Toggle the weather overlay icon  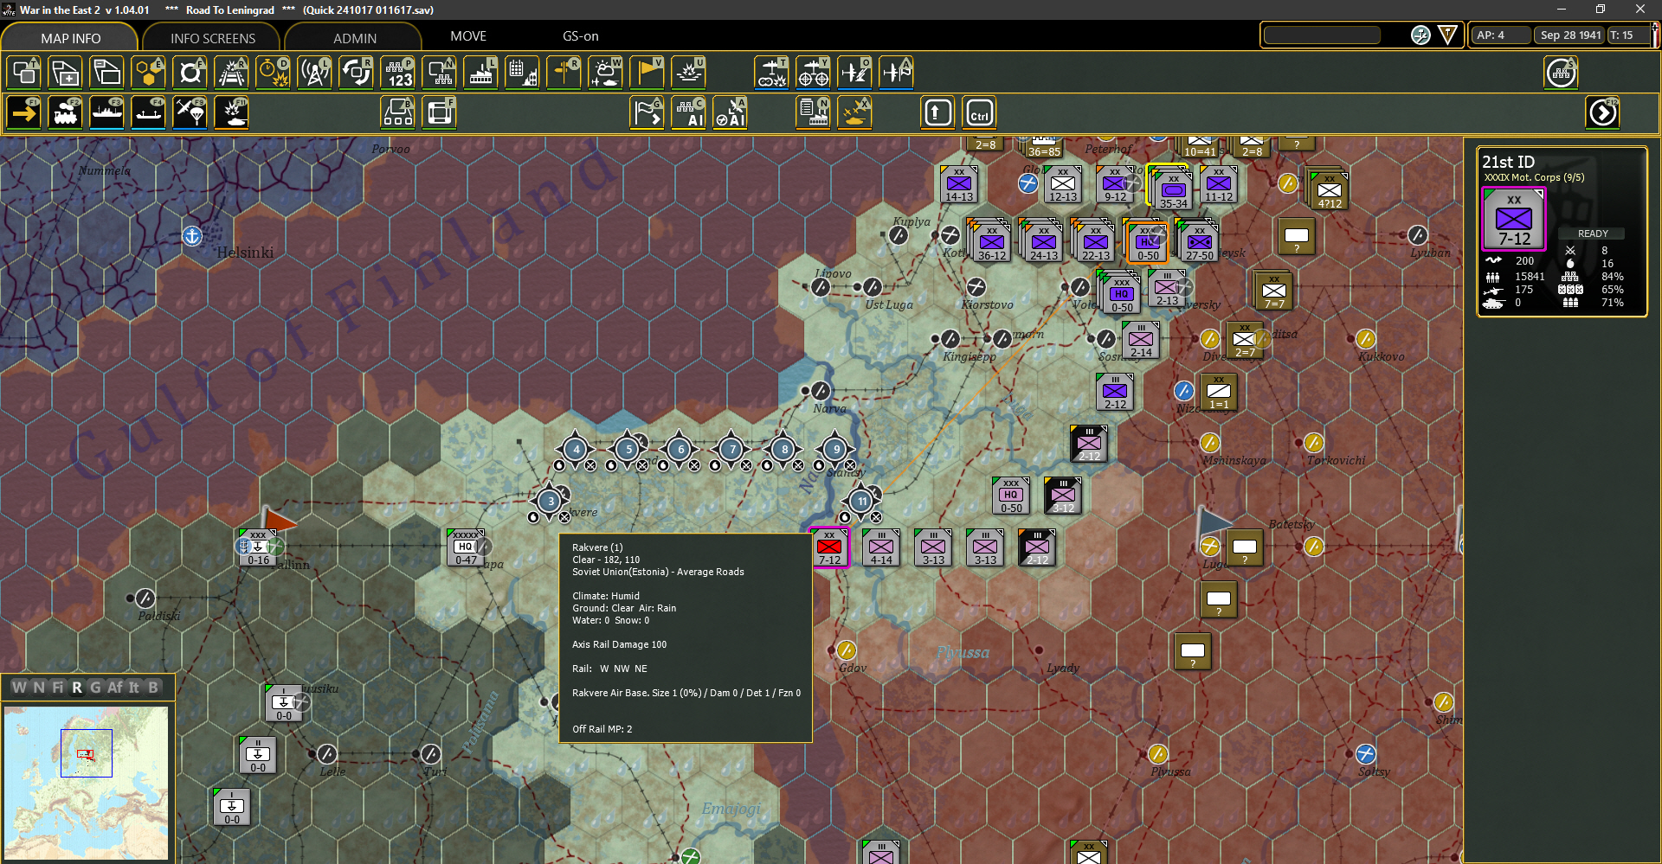(x=605, y=73)
